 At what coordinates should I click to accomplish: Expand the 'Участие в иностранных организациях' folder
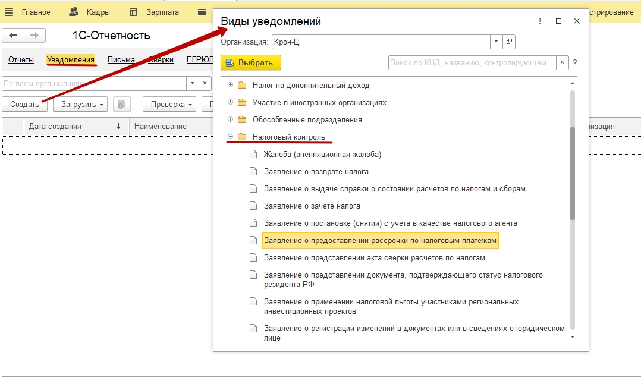(230, 102)
